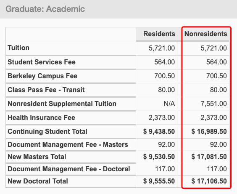
Task: Select the $ 9,438.50 residents total
Action: 159,131
